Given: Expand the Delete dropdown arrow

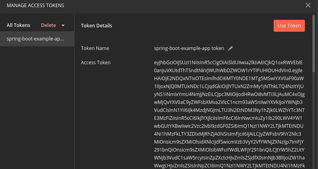Looking at the screenshot, I should 63,25.
